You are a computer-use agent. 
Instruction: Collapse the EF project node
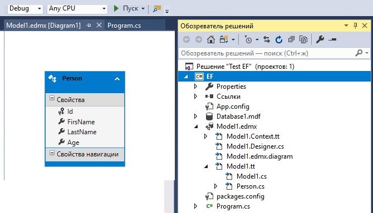[x=186, y=77]
